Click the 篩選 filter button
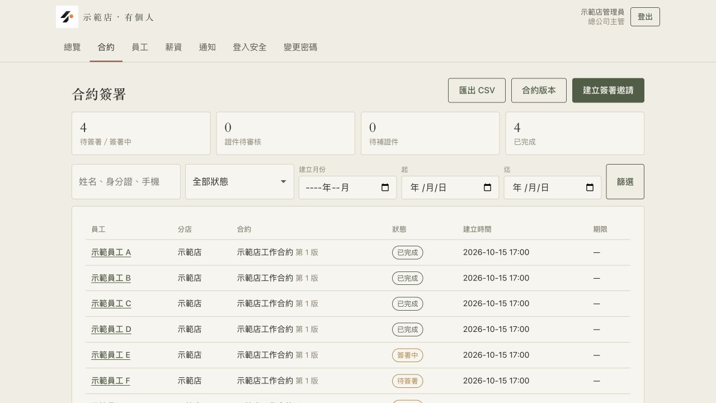The height and width of the screenshot is (403, 716). tap(625, 181)
